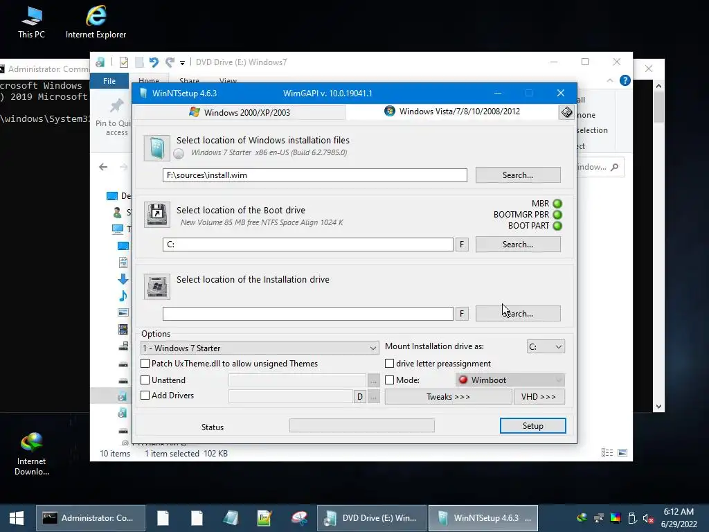The image size is (709, 532).
Task: Open the snipping tool taskbar icon
Action: coord(299,518)
